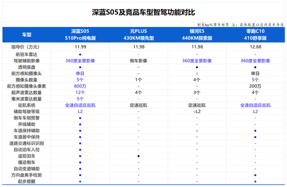Click the 800万 camera pixel value

(80, 86)
